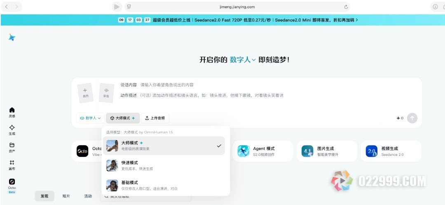Click the Jimeng logo icon
445x205 pixels.
(12, 37)
